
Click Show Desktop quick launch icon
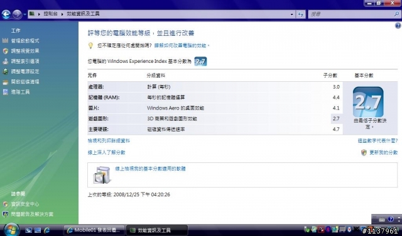[x=28, y=230]
